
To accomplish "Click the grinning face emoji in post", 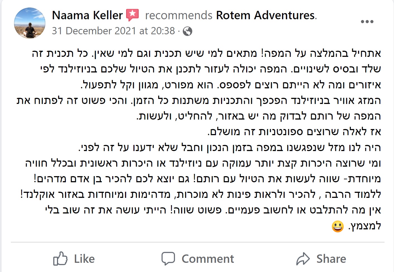I will click(338, 226).
